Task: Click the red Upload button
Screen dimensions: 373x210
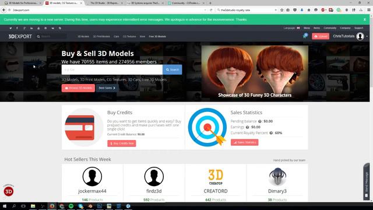Action: pos(321,36)
